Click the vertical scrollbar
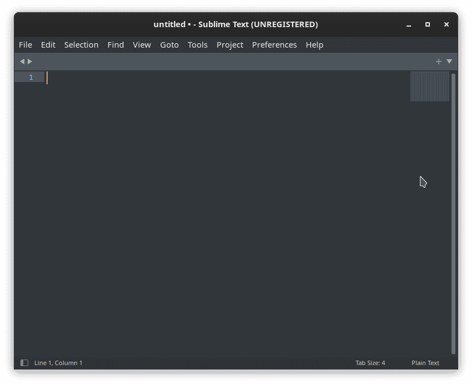This screenshot has width=472, height=385. [453, 214]
